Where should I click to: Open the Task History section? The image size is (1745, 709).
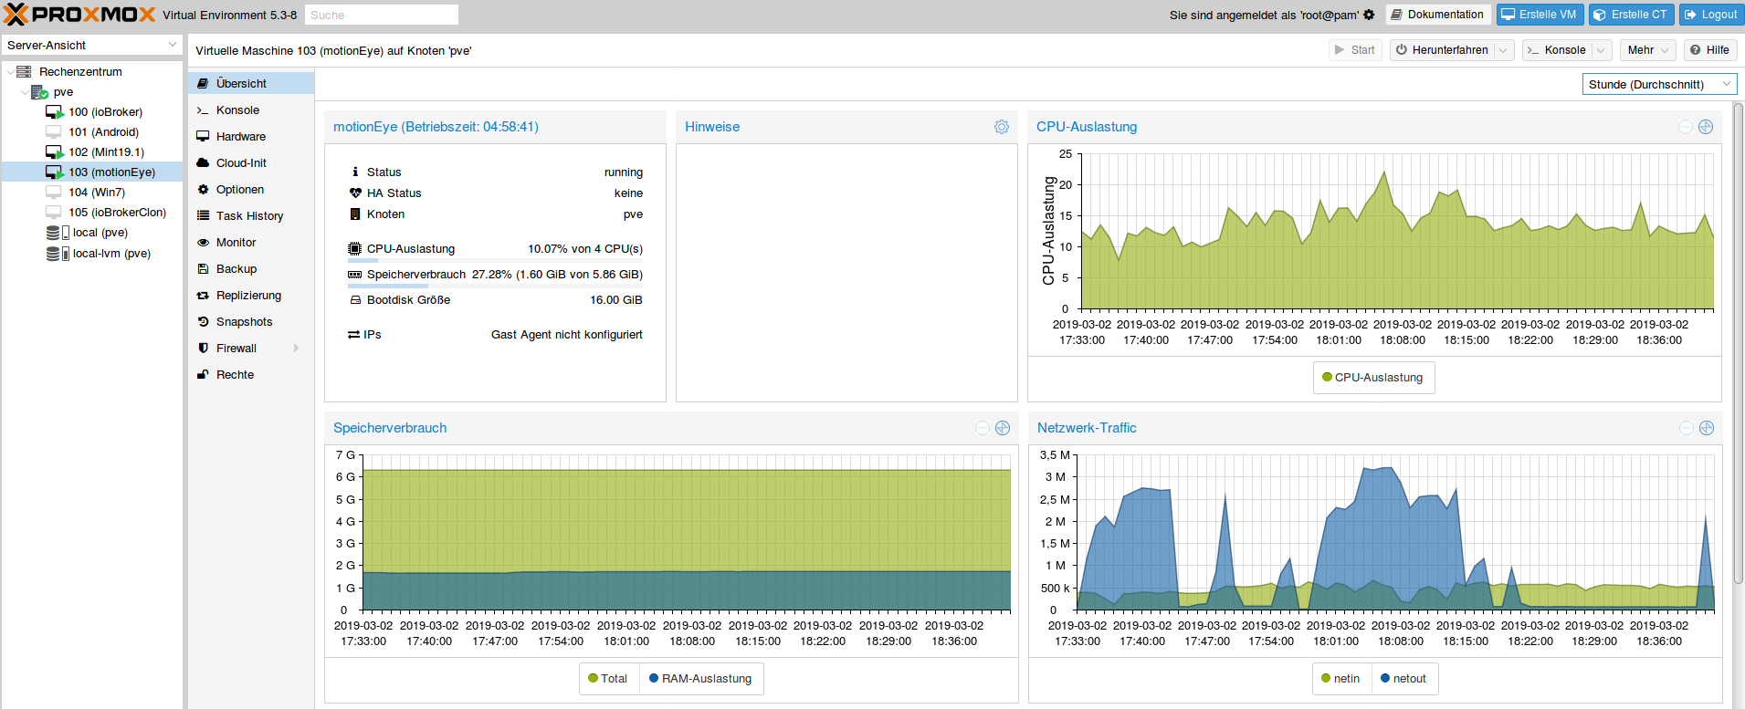tap(251, 216)
